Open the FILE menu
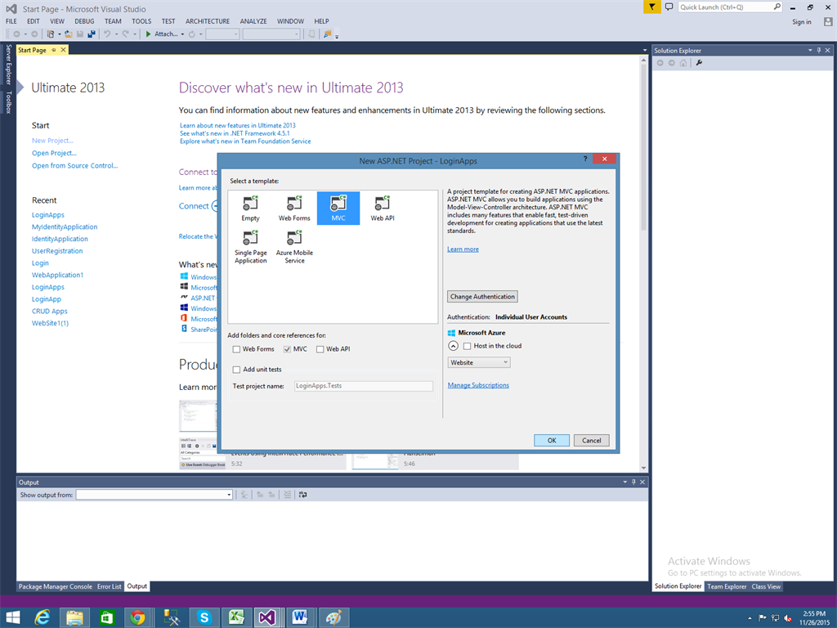 (11, 21)
